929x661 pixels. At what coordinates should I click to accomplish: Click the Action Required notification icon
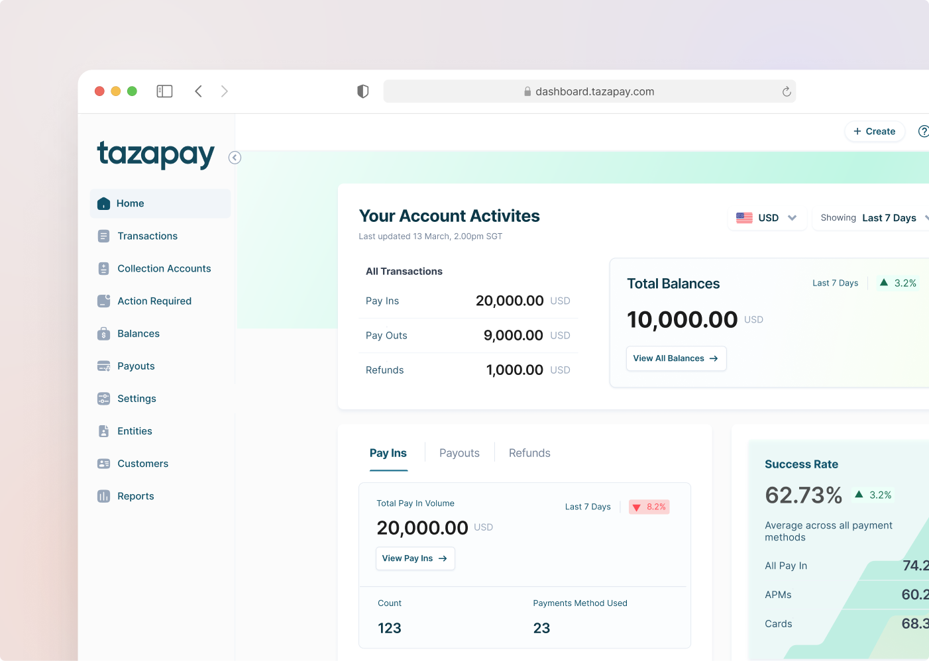tap(103, 301)
